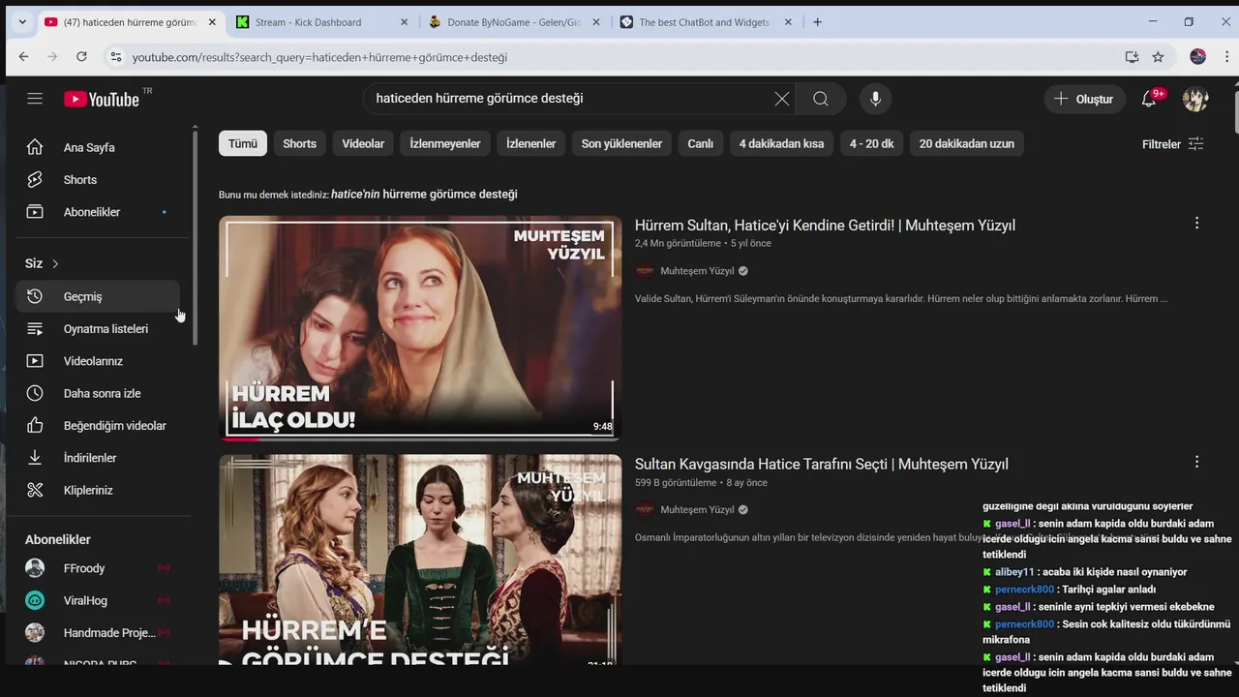
Task: Open Muhteşem Yüzyıl channel under first video
Action: click(697, 271)
